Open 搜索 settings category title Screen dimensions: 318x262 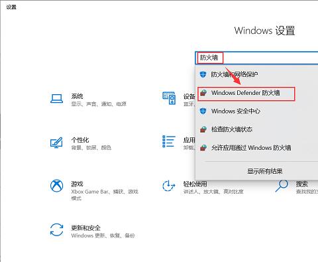coord(302,184)
